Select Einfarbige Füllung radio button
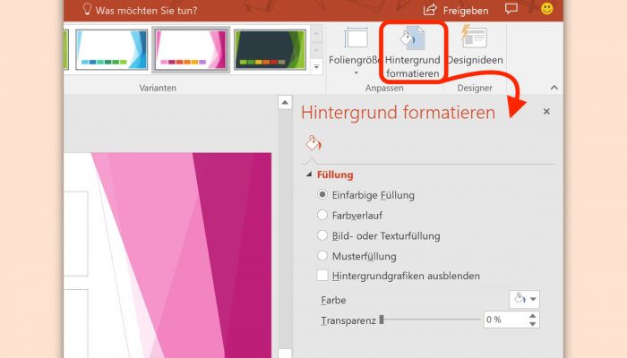This screenshot has height=358, width=627. pos(322,194)
